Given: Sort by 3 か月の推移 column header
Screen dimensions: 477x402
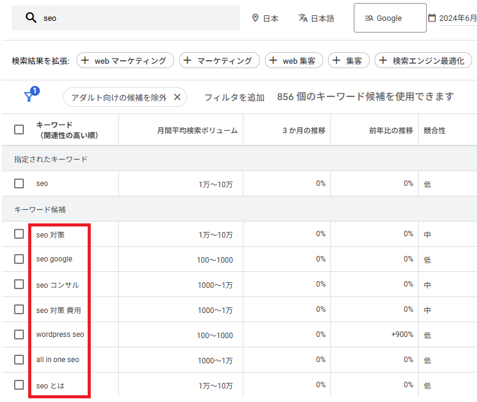Looking at the screenshot, I should (304, 130).
